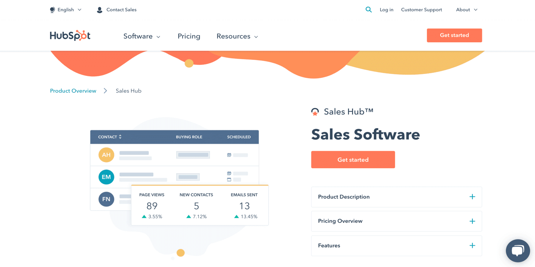Click the FN contact avatar

coord(106,199)
